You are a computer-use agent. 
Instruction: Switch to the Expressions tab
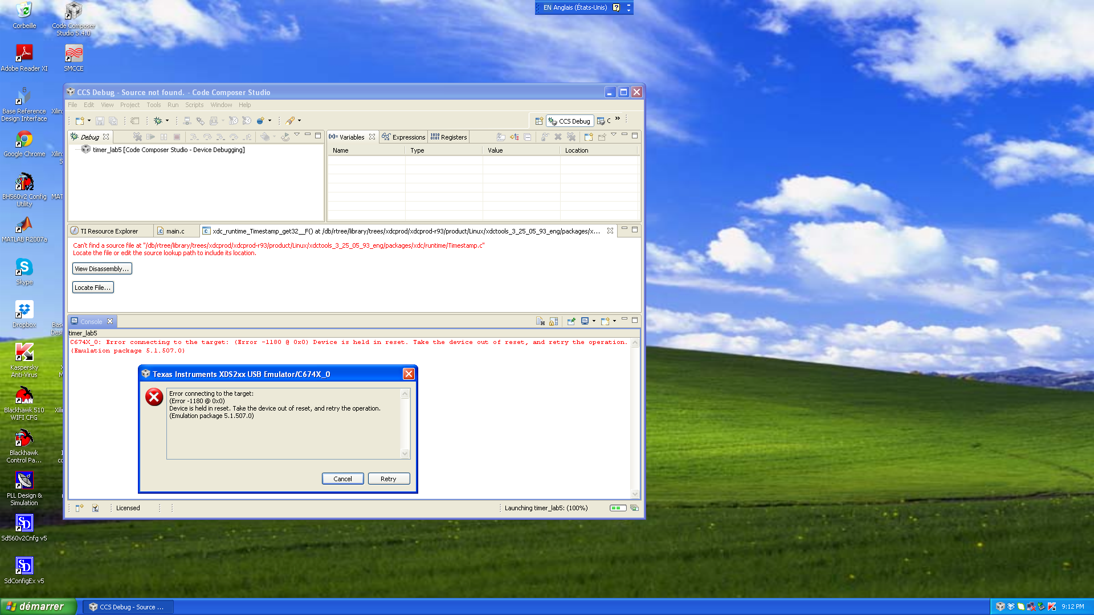(403, 137)
